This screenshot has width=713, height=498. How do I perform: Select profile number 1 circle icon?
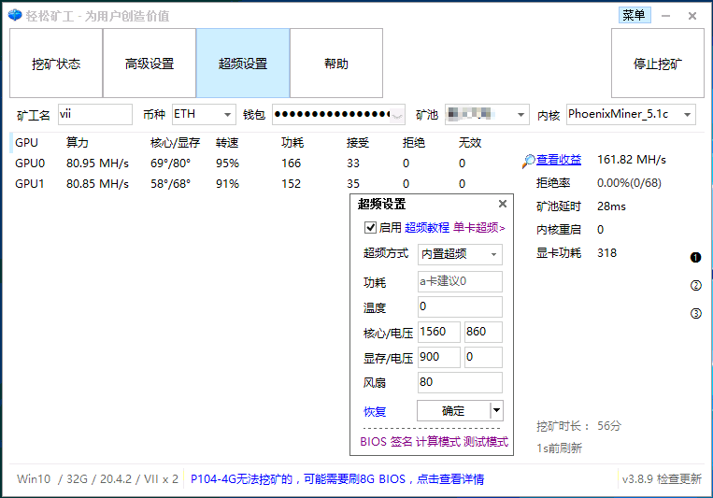[x=695, y=258]
